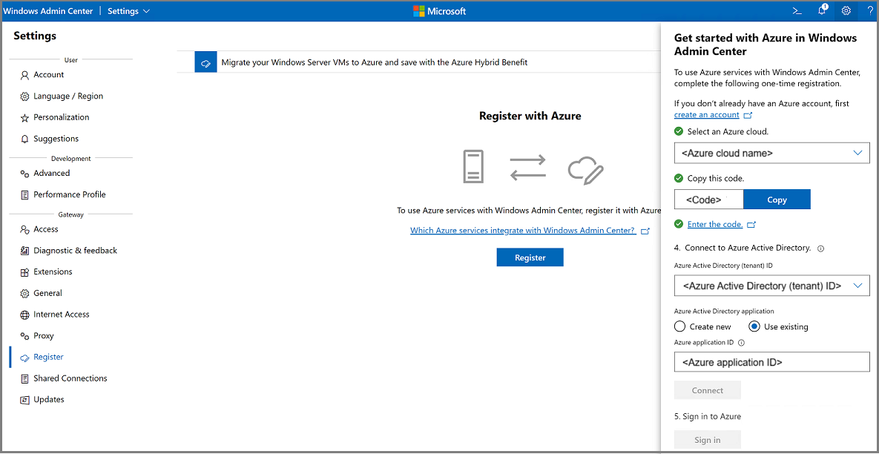Click the Proxy settings icon

point(23,335)
